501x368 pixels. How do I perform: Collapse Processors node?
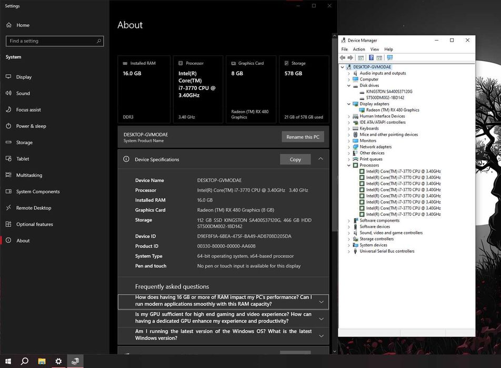click(349, 165)
